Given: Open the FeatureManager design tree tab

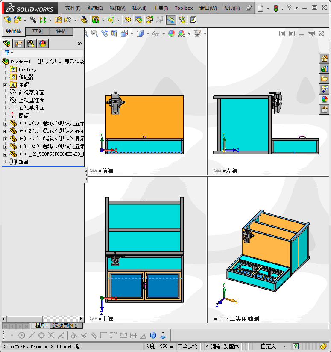Looking at the screenshot, I should [x=7, y=43].
